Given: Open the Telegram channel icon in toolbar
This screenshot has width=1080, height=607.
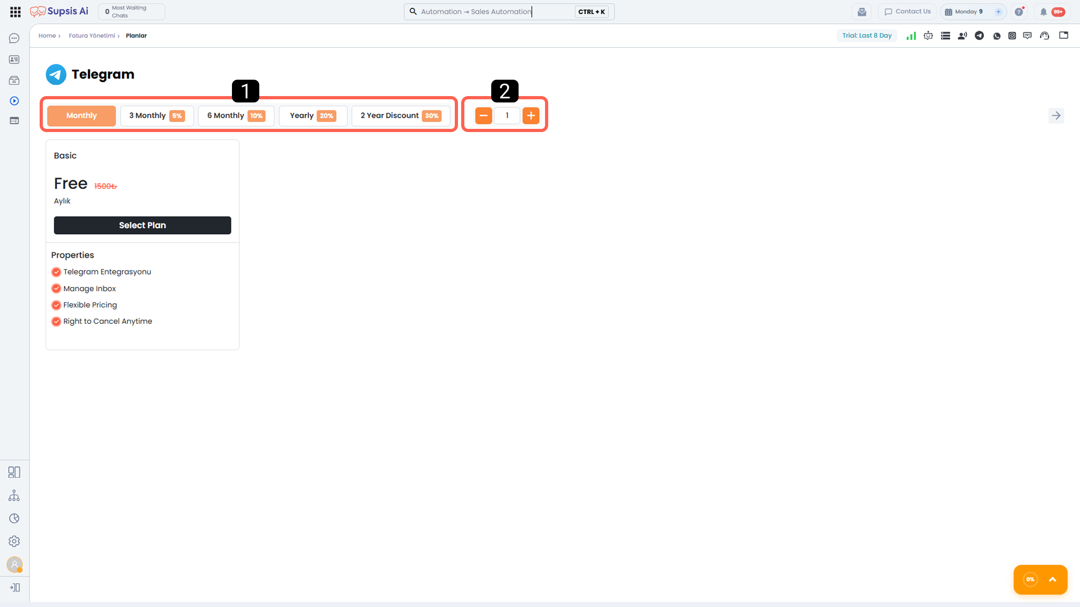Looking at the screenshot, I should tap(979, 36).
